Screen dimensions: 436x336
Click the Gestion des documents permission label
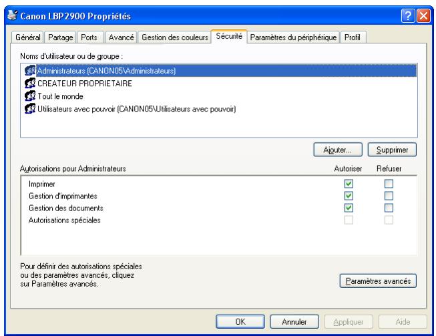66,208
